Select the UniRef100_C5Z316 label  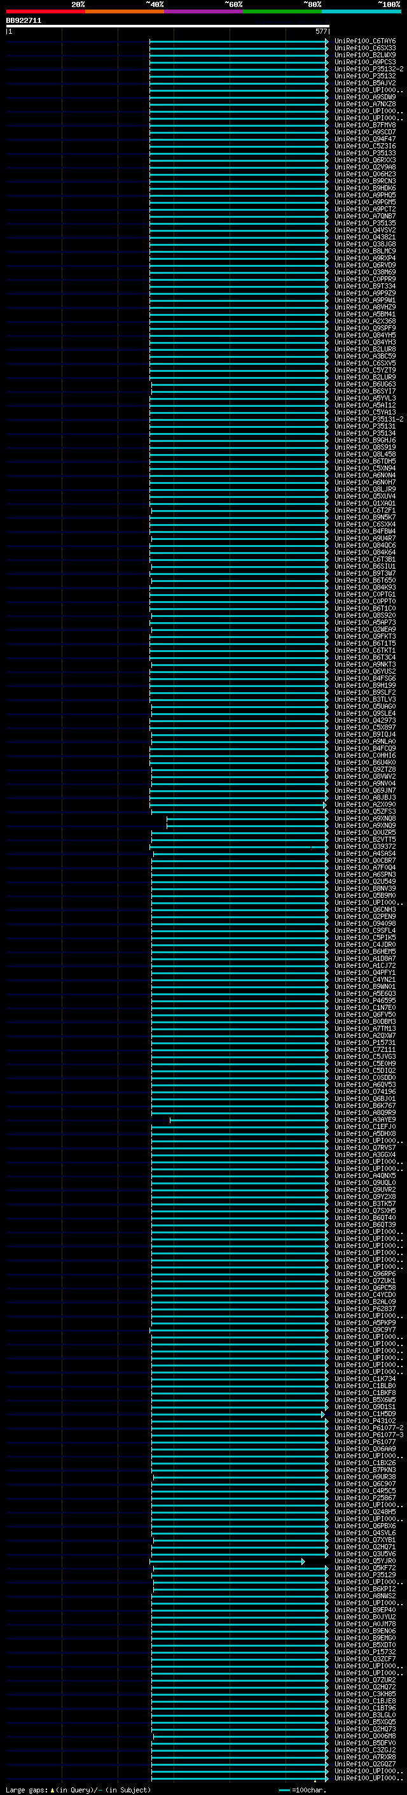tap(364, 146)
